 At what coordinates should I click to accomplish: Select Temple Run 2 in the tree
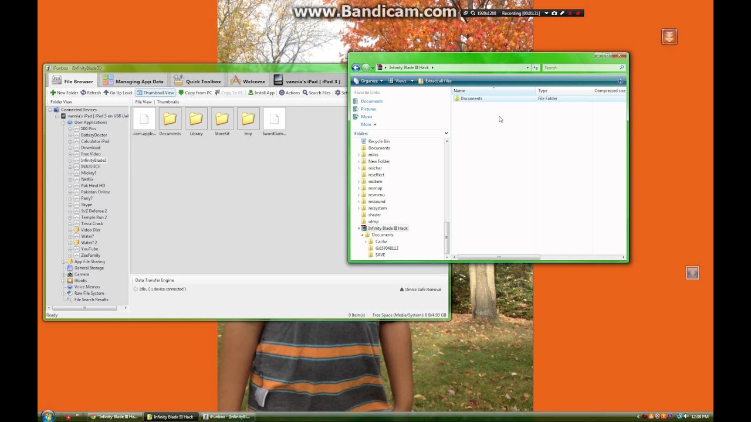point(94,217)
